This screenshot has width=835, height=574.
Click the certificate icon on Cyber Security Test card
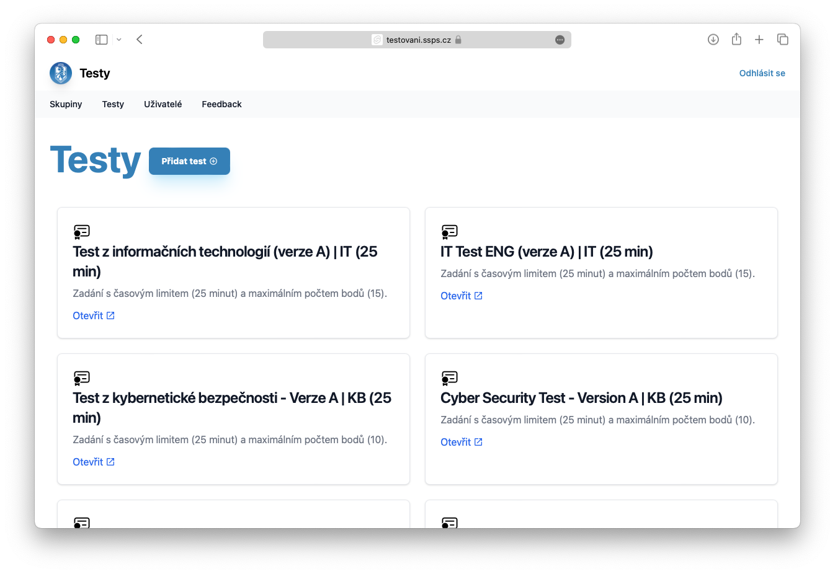click(450, 378)
